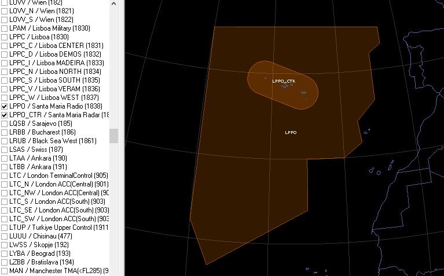Image resolution: width=444 pixels, height=276 pixels.
Task: Tick the LPPC_I / Lisboa MADEIRA checkbox
Action: point(5,63)
